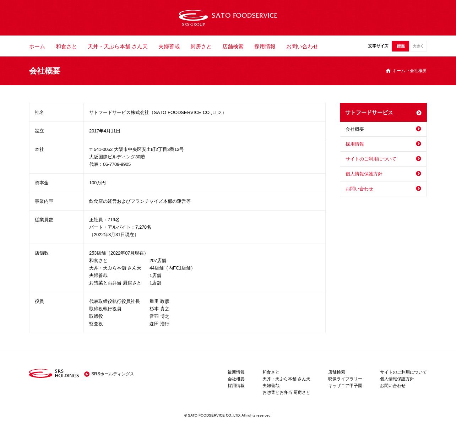This screenshot has height=435, width=456.
Task: Click 最新情報 in the footer
Action: (236, 372)
